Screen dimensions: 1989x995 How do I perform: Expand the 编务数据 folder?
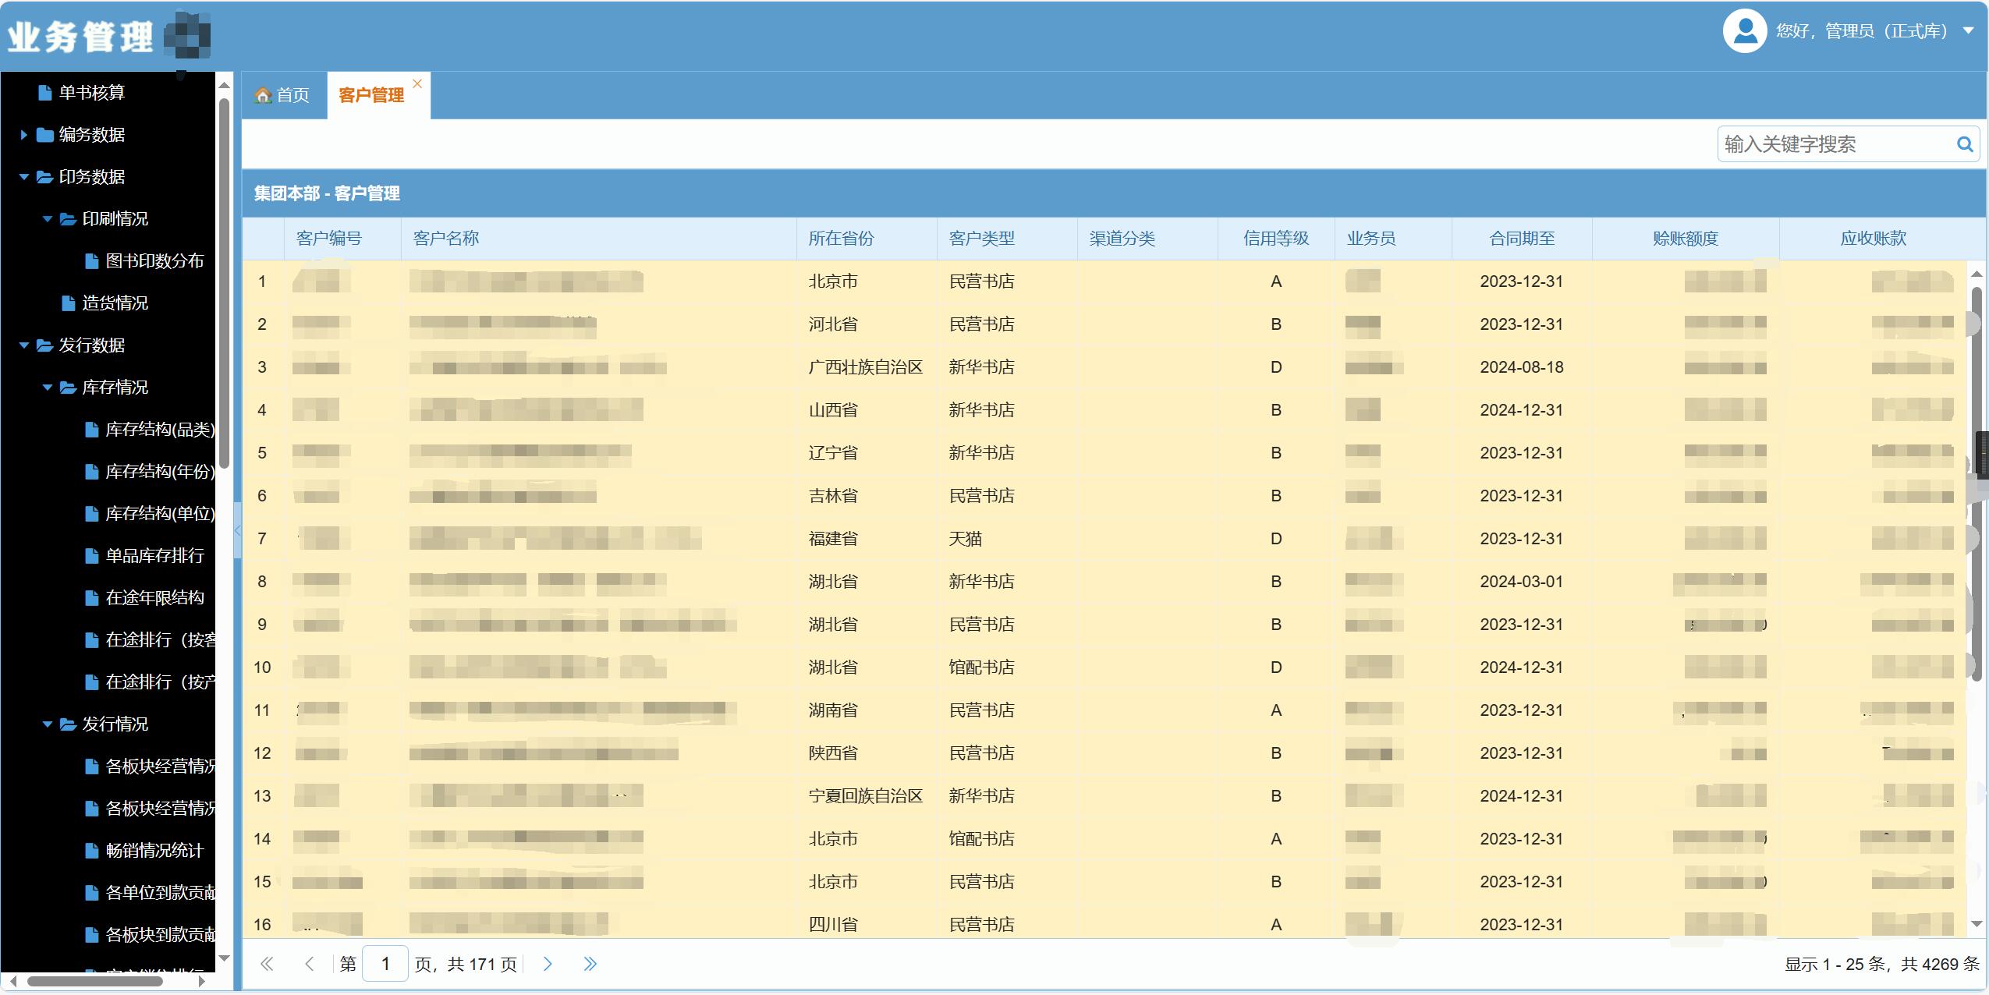click(23, 135)
